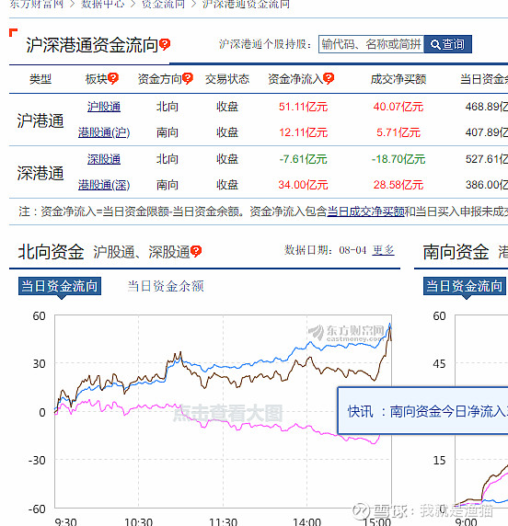Click help icon next to 板块 header
Viewport: 508px width, 526px height.
coord(113,78)
